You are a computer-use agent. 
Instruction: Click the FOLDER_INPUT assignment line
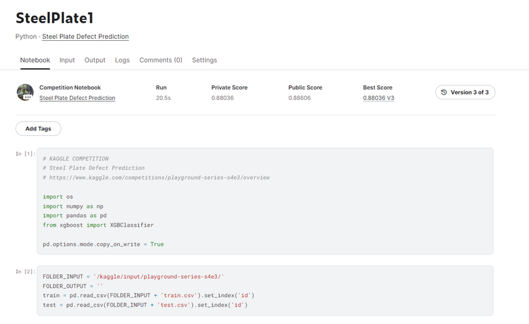pyautogui.click(x=133, y=277)
